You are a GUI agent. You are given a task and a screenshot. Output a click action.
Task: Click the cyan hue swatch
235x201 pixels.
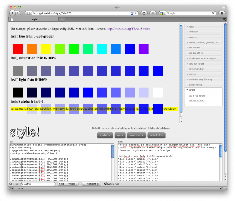point(102,49)
